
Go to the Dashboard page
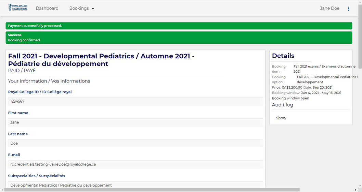pos(47,8)
